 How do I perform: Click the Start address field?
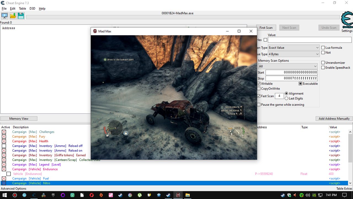(292, 72)
